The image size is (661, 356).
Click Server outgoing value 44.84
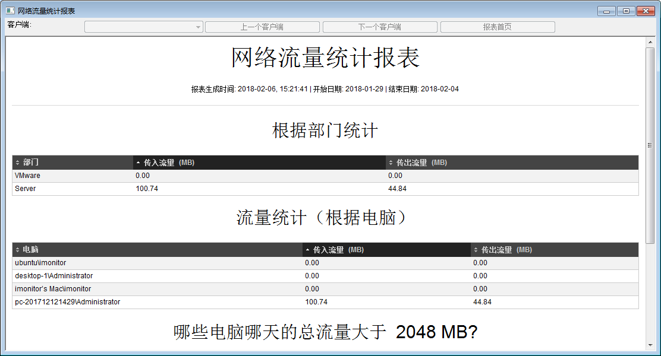coord(397,189)
